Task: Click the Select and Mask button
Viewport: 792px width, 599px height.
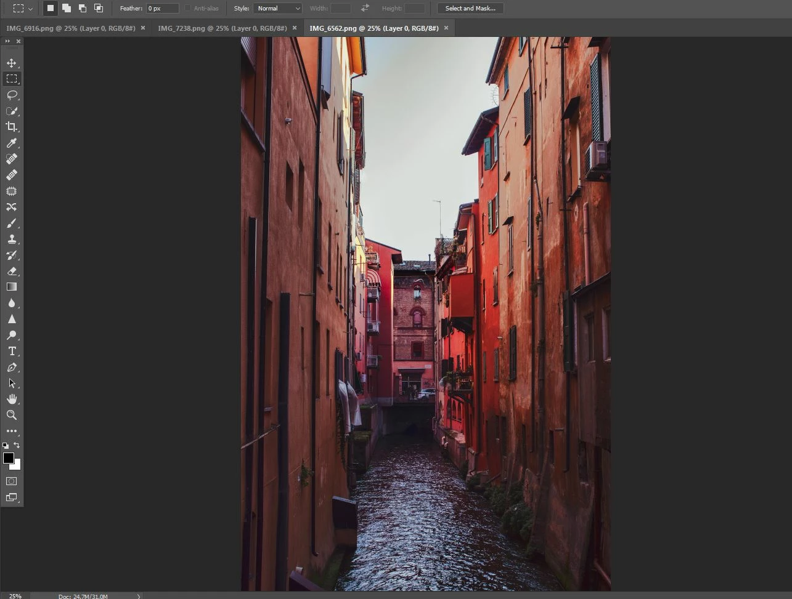Action: pyautogui.click(x=470, y=8)
